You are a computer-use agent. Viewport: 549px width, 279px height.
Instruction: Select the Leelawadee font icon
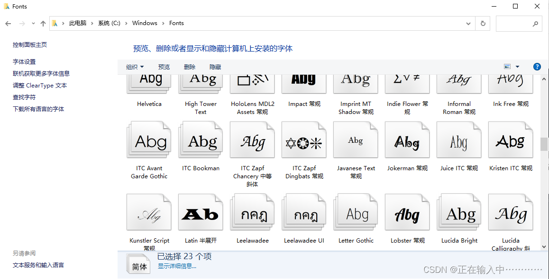(x=252, y=212)
